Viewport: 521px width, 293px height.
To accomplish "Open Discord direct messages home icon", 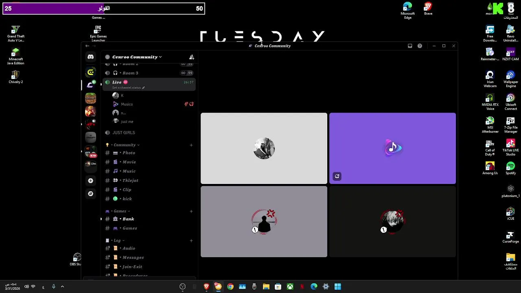I will [90, 57].
